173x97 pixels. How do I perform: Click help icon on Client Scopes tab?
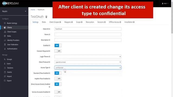tap(60, 22)
